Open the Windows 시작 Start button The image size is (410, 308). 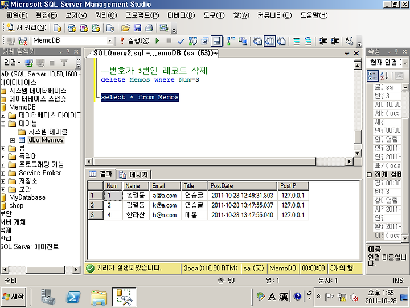coord(14,297)
